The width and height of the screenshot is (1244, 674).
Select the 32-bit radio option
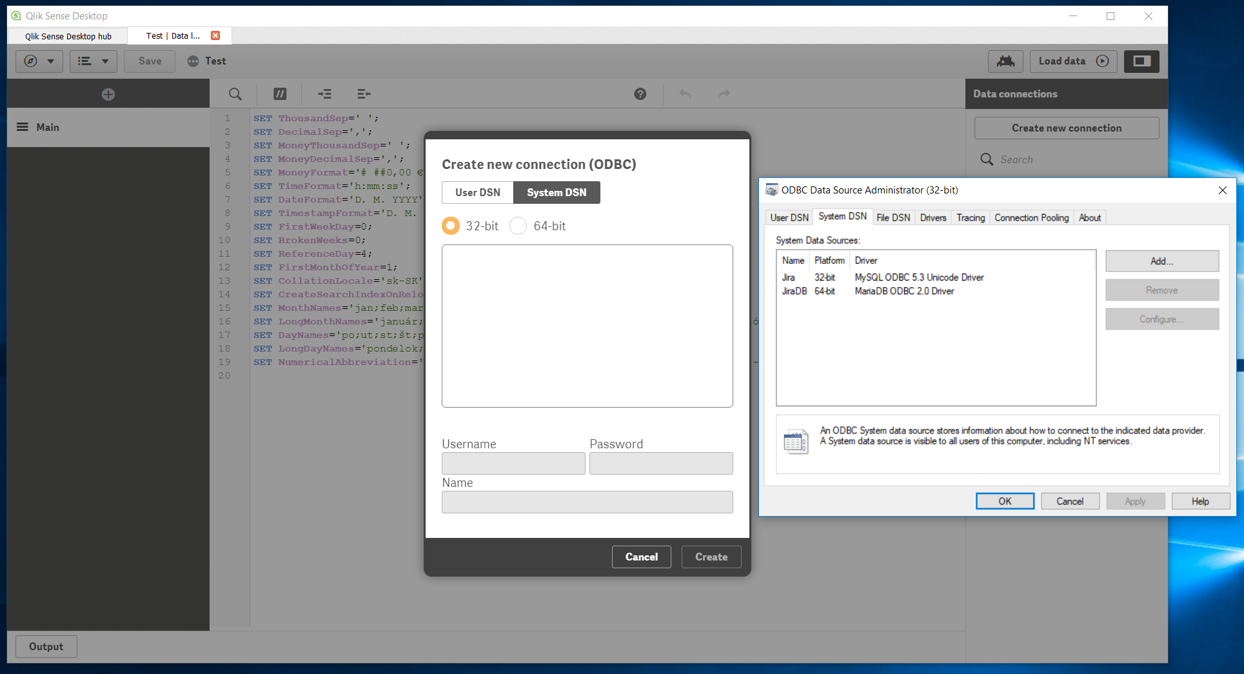click(x=451, y=226)
